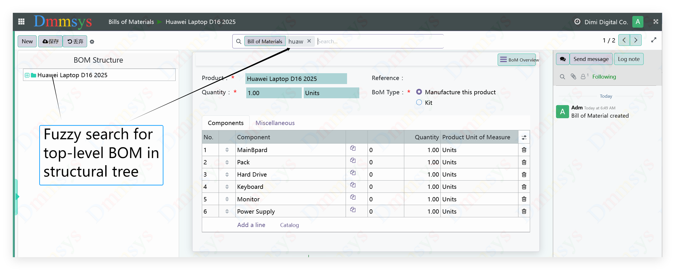Click the save (保存) button
Image resolution: width=675 pixels, height=270 pixels.
click(x=50, y=41)
